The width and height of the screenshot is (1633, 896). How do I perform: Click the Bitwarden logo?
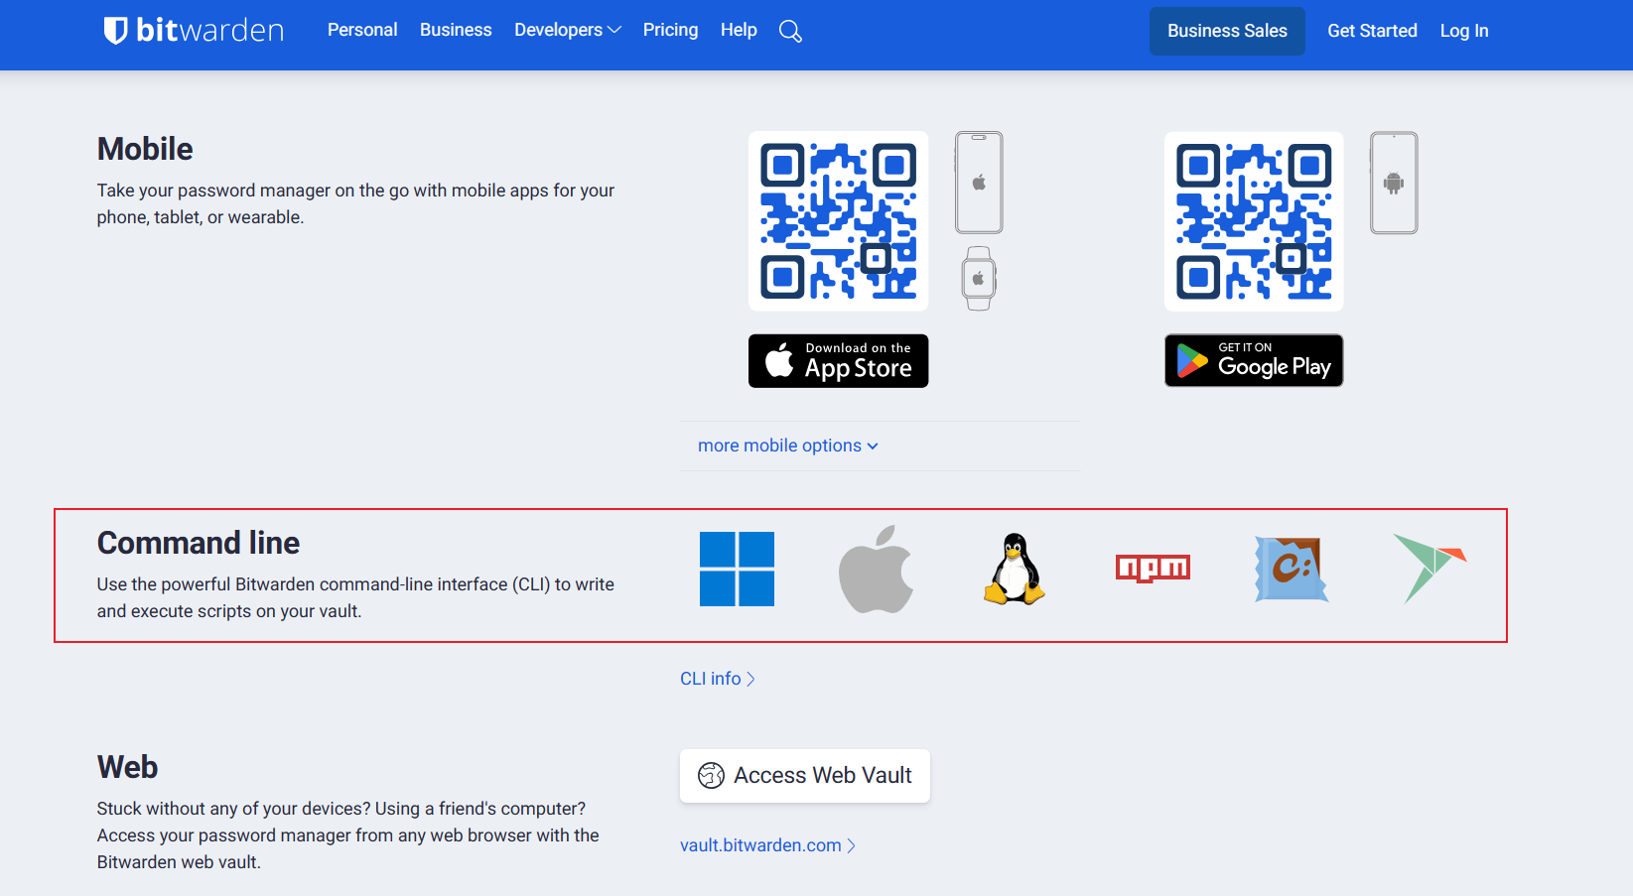coord(194,31)
